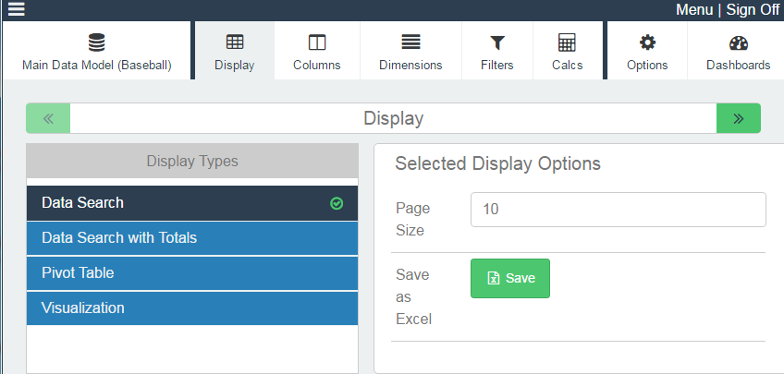The width and height of the screenshot is (784, 374).
Task: Select the Visualization display type
Action: pos(192,308)
